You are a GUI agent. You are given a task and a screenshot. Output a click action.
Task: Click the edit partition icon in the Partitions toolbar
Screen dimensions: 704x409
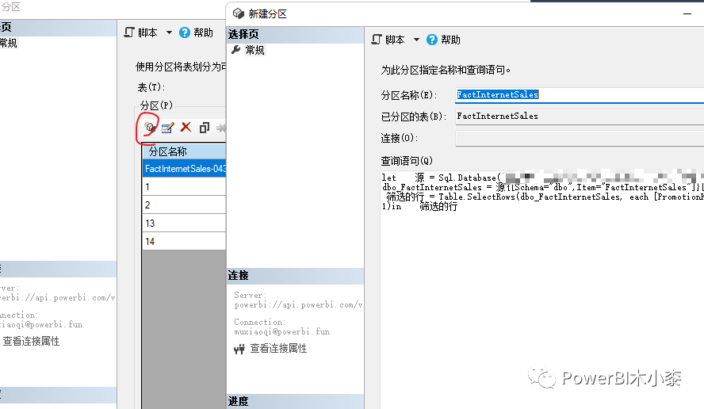point(167,128)
